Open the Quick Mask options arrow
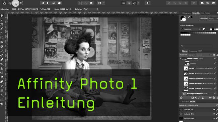Image resolution: width=218 pixels, height=122 pixels. click(x=104, y=3)
